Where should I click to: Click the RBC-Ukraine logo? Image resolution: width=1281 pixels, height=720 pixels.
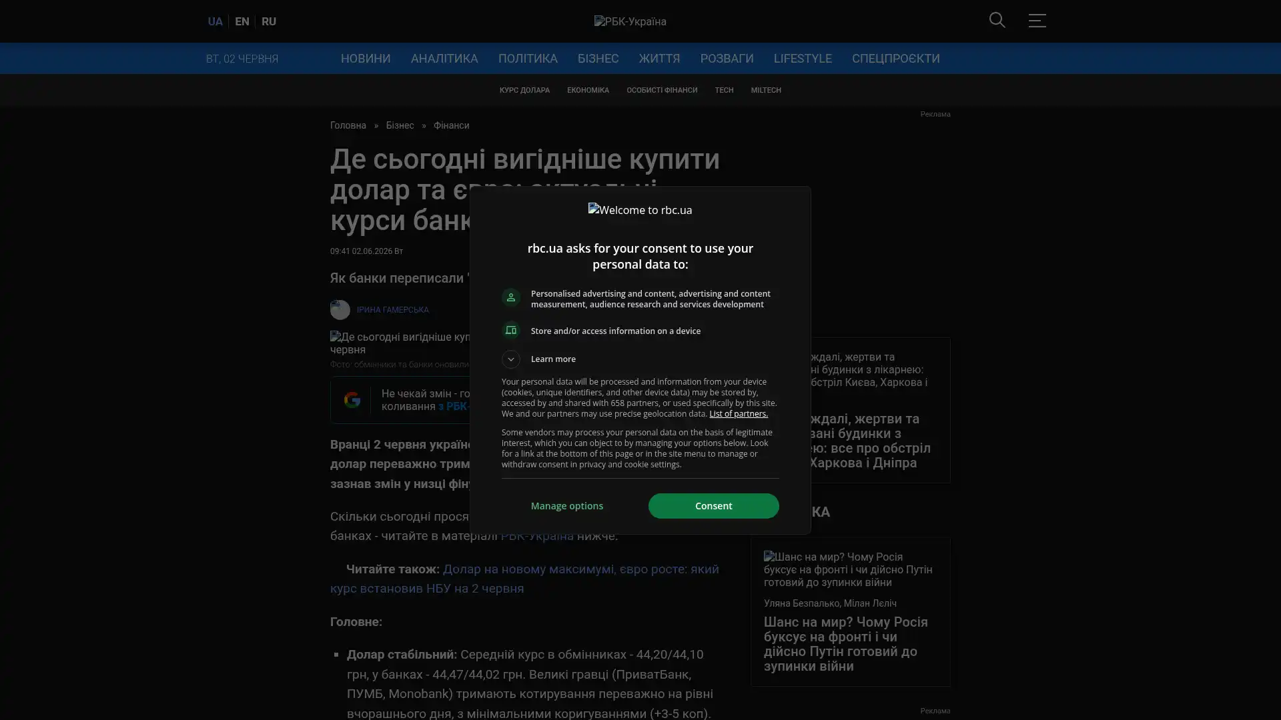coord(630,21)
